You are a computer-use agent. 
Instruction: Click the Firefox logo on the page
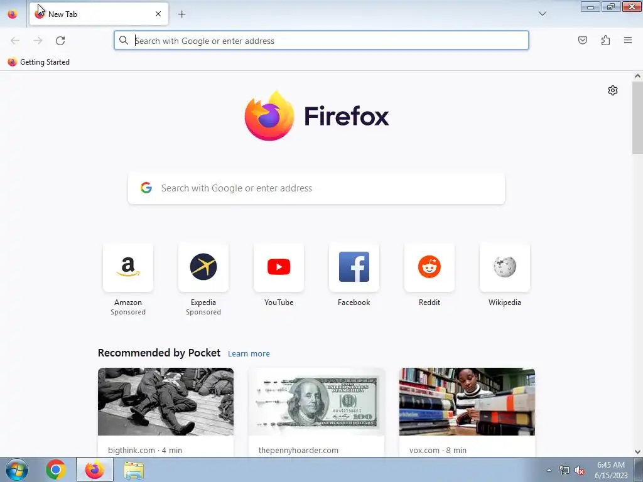[316, 115]
